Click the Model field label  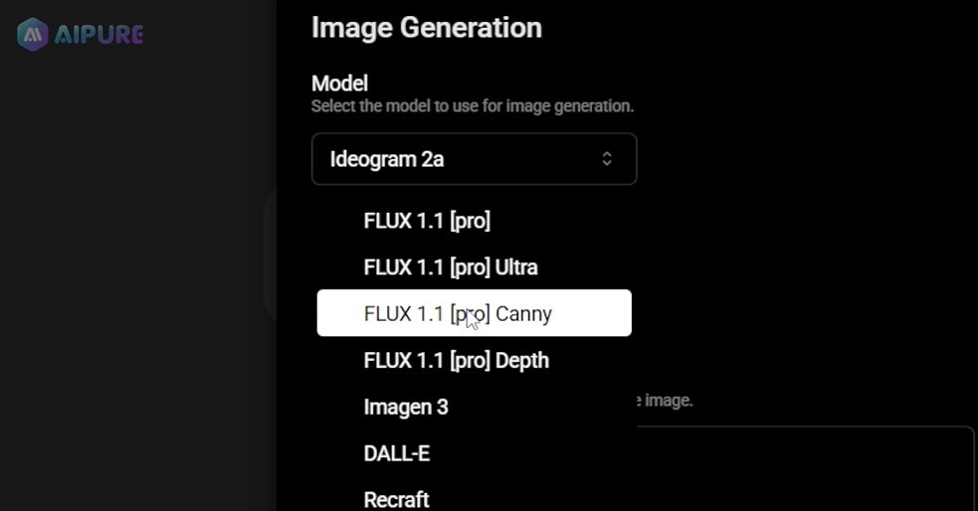tap(340, 84)
